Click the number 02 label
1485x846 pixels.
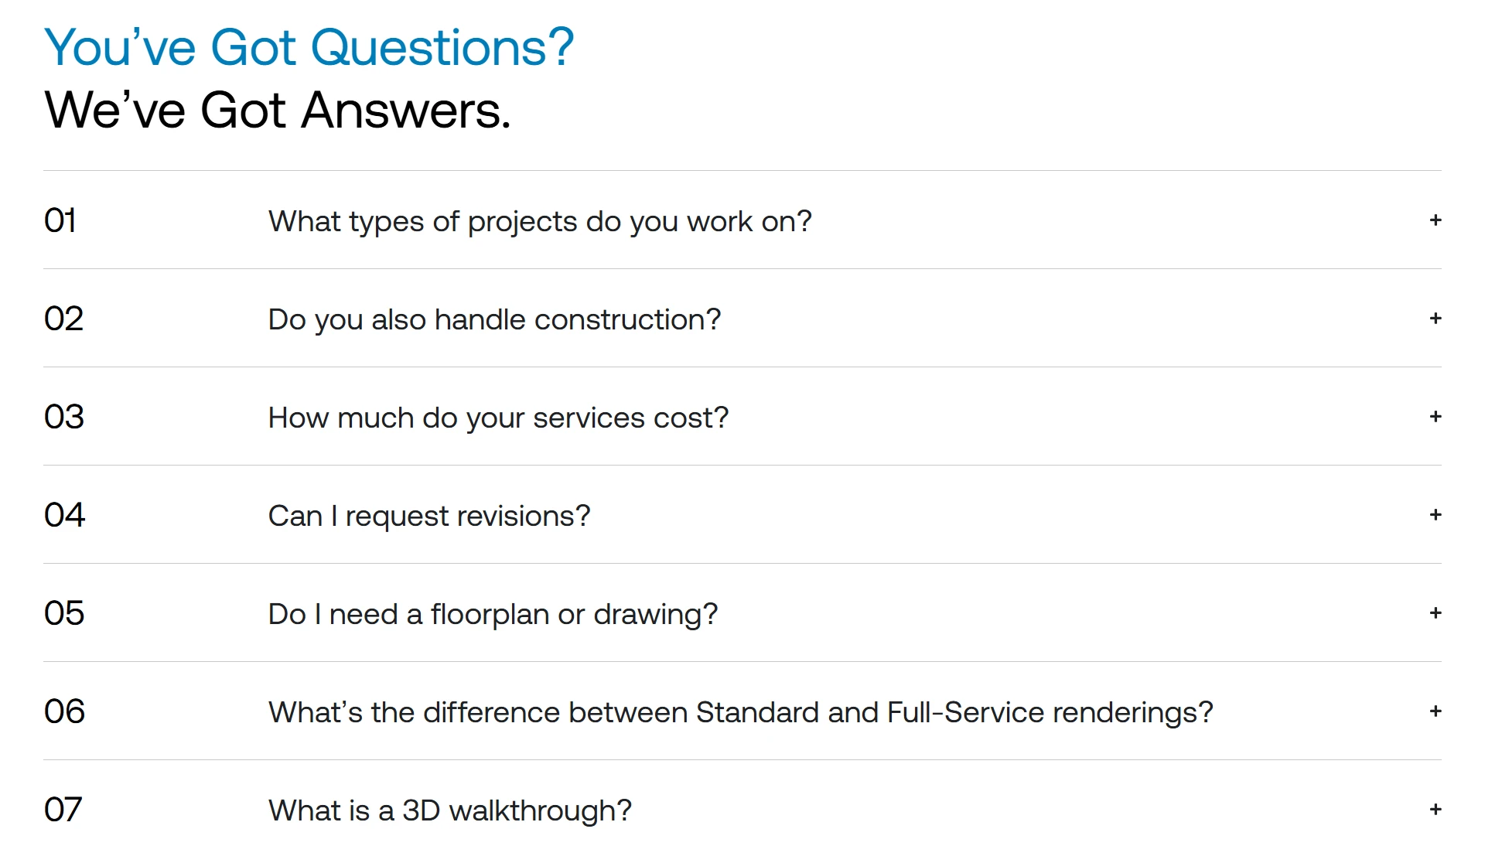tap(63, 319)
